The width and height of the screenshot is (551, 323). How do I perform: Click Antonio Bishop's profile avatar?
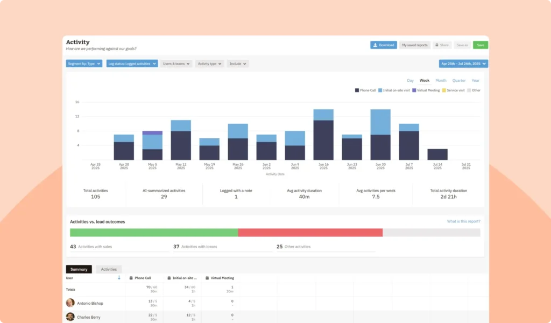(70, 303)
